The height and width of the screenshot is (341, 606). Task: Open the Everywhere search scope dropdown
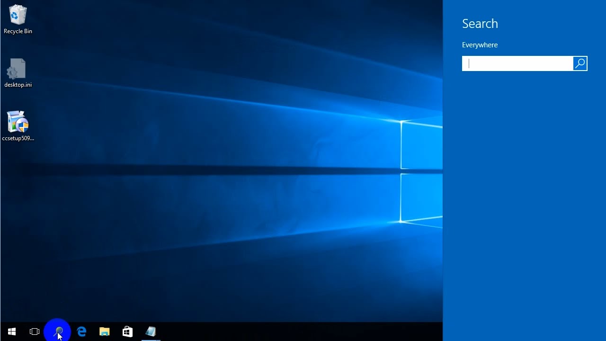tap(480, 45)
